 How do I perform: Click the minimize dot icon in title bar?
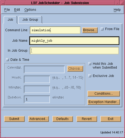pos(117,3)
